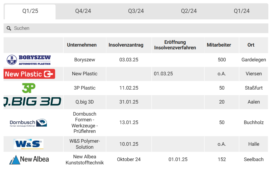Sort by the Unternehmen column header
Viewport: 270px width, 169px height.
(x=82, y=45)
